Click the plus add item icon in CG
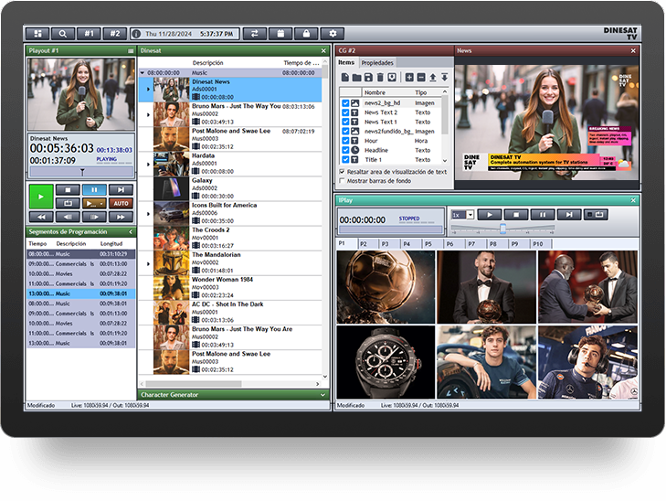This screenshot has height=501, width=666. click(x=409, y=78)
